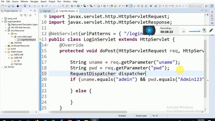Click Collapse All in Project Explorer
The image size is (215, 121).
(x=21, y=15)
